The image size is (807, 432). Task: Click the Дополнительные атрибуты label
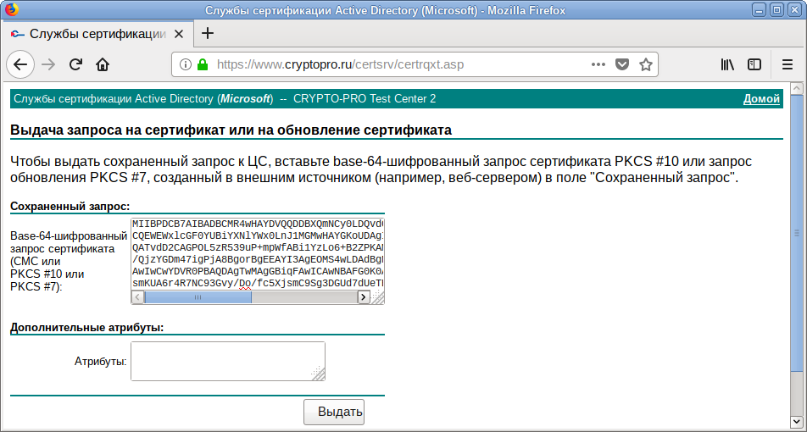point(87,328)
